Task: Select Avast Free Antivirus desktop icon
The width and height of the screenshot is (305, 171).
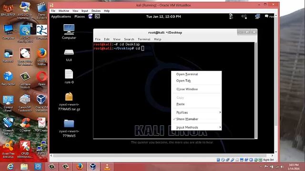Action: click(8, 149)
